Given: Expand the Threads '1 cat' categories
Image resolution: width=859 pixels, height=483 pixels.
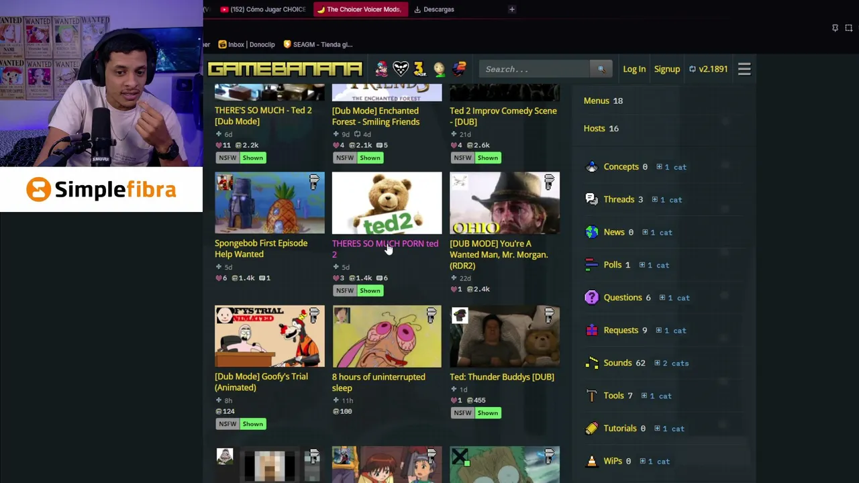Looking at the screenshot, I should (667, 200).
